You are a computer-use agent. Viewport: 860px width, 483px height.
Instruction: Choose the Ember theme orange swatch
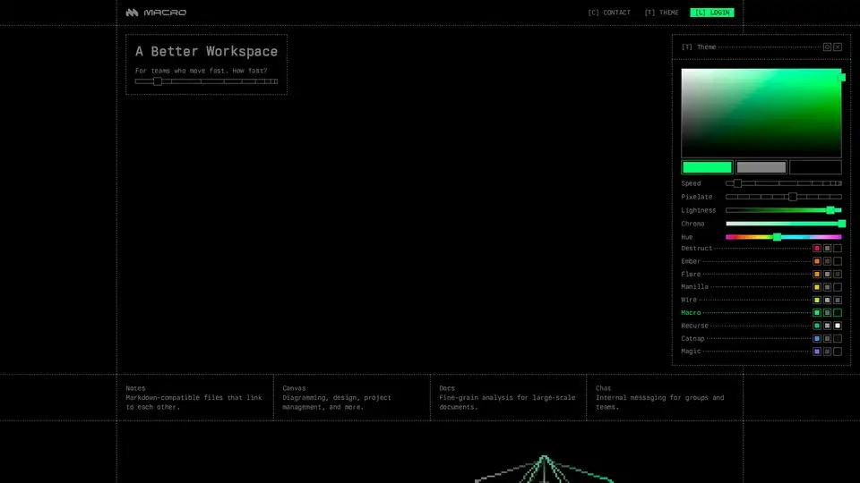(817, 261)
